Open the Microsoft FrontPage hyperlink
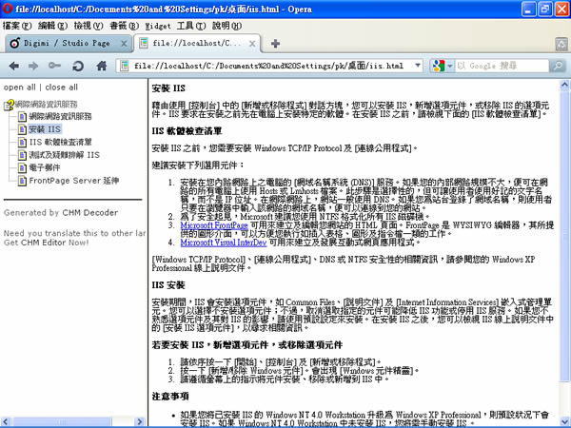The width and height of the screenshot is (571, 428). coord(214,225)
